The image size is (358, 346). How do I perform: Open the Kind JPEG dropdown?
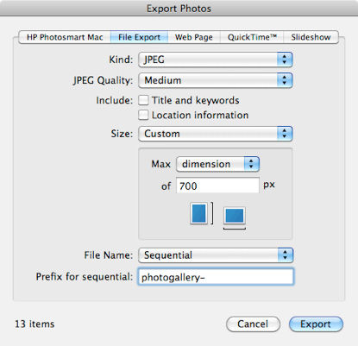[216, 60]
